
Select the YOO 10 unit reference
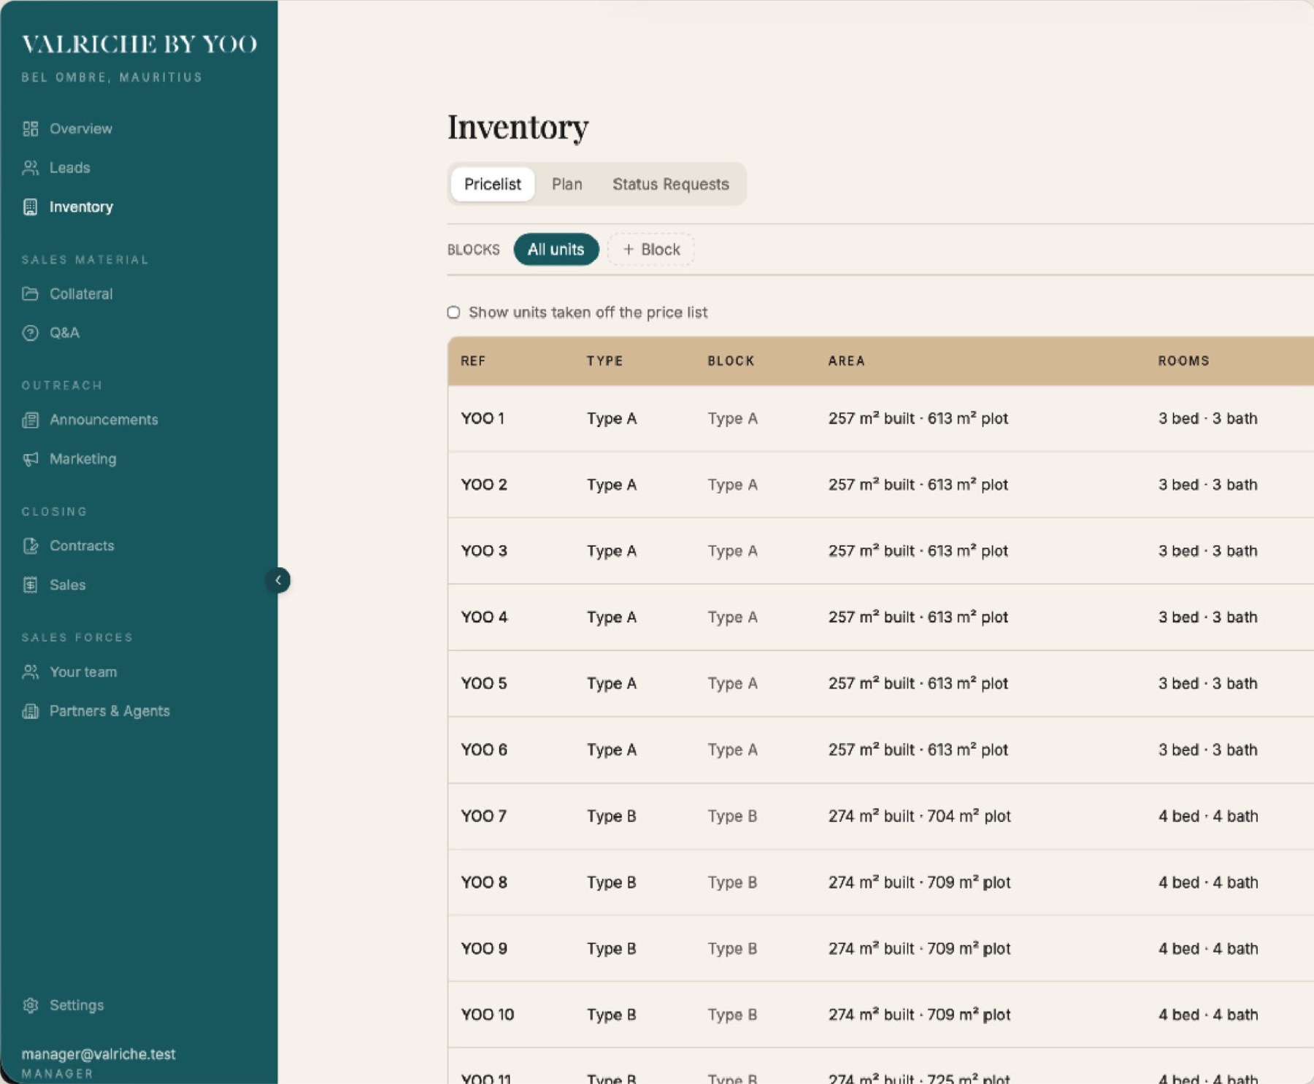(488, 1015)
